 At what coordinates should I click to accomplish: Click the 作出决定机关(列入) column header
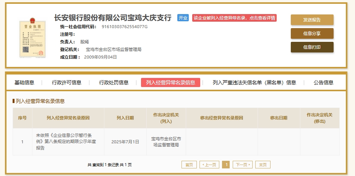click(x=166, y=118)
